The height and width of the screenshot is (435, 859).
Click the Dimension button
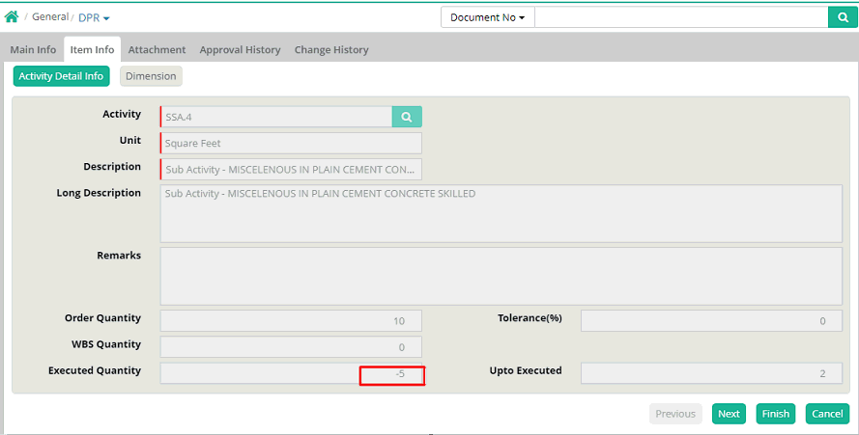pyautogui.click(x=151, y=76)
